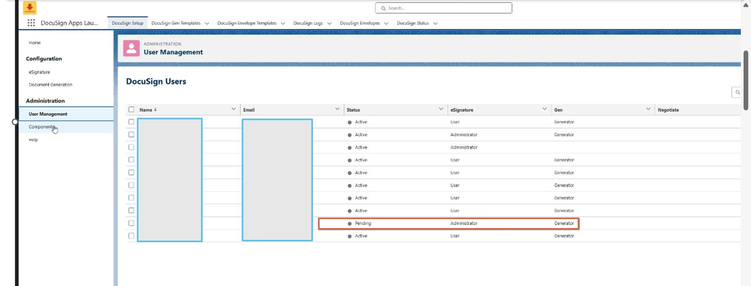Open Document Generation configuration link
751x286 pixels.
pos(50,85)
